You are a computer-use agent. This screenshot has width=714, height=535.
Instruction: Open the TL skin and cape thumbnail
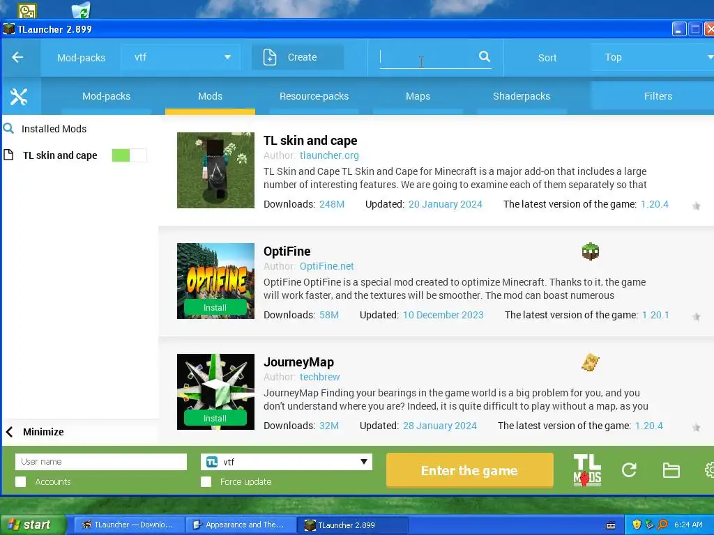click(215, 170)
